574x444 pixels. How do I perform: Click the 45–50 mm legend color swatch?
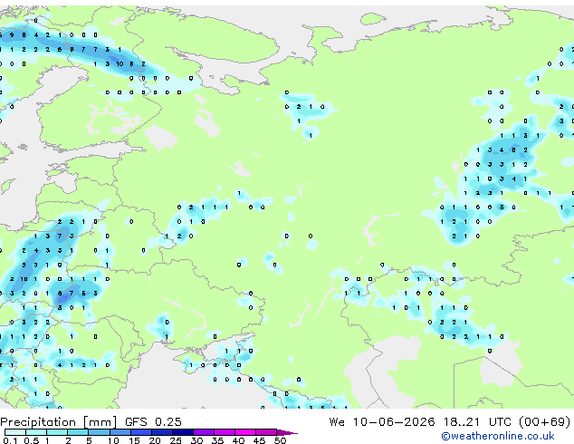266,432
